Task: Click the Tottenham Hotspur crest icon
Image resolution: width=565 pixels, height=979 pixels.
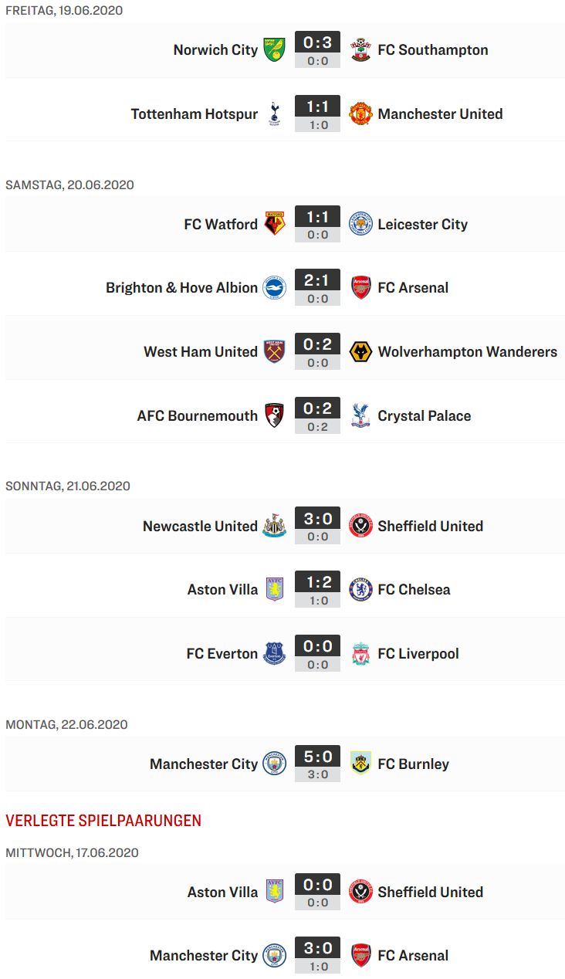Action: (x=274, y=114)
